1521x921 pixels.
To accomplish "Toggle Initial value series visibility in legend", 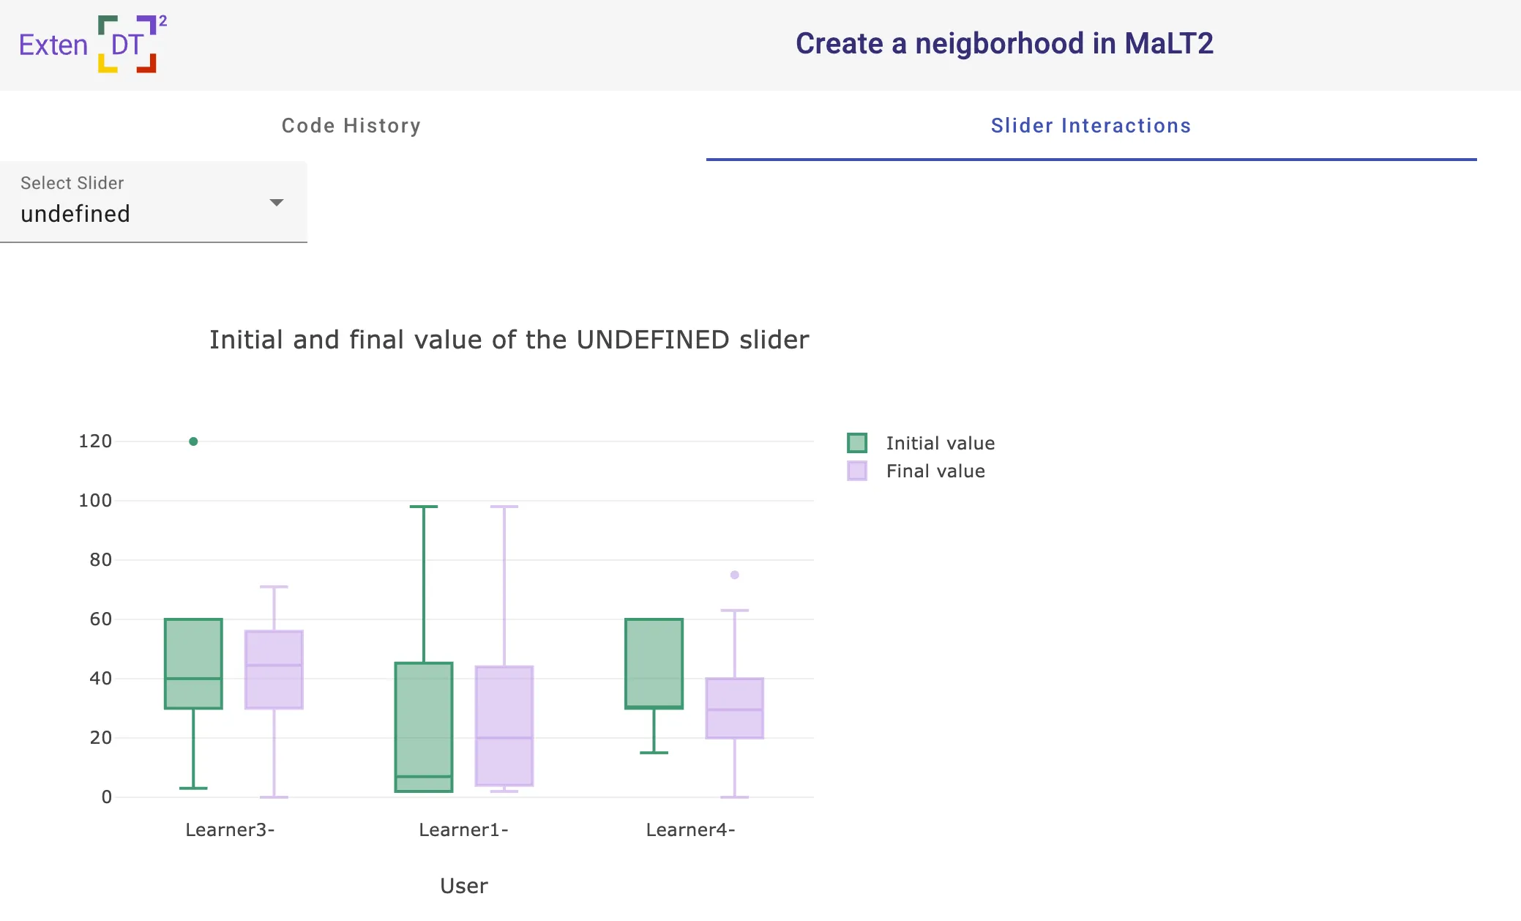I will pyautogui.click(x=940, y=442).
